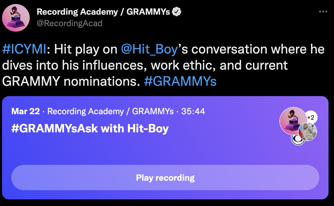The image size is (334, 206).
Task: Open the @Hit_Boy mention link
Action: (149, 49)
